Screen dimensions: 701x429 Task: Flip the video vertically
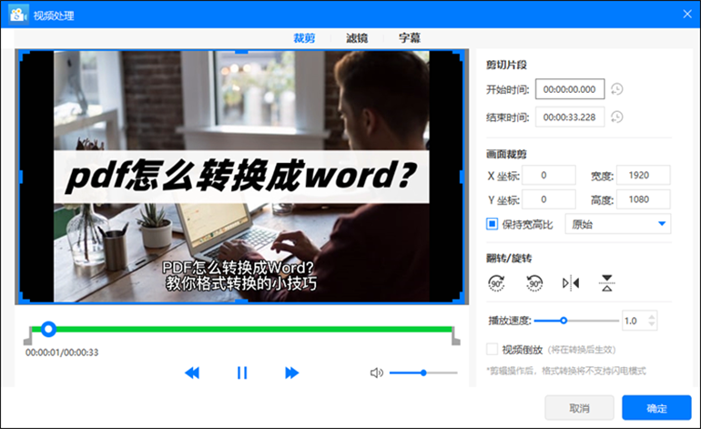coord(606,283)
